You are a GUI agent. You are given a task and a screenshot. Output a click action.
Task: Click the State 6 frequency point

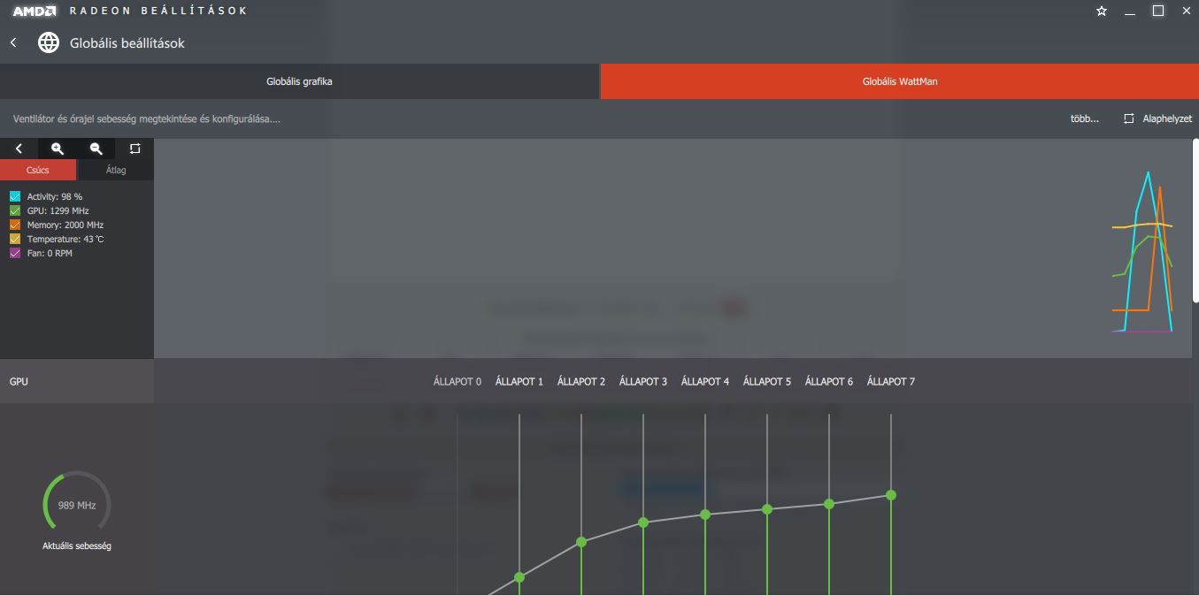[829, 504]
